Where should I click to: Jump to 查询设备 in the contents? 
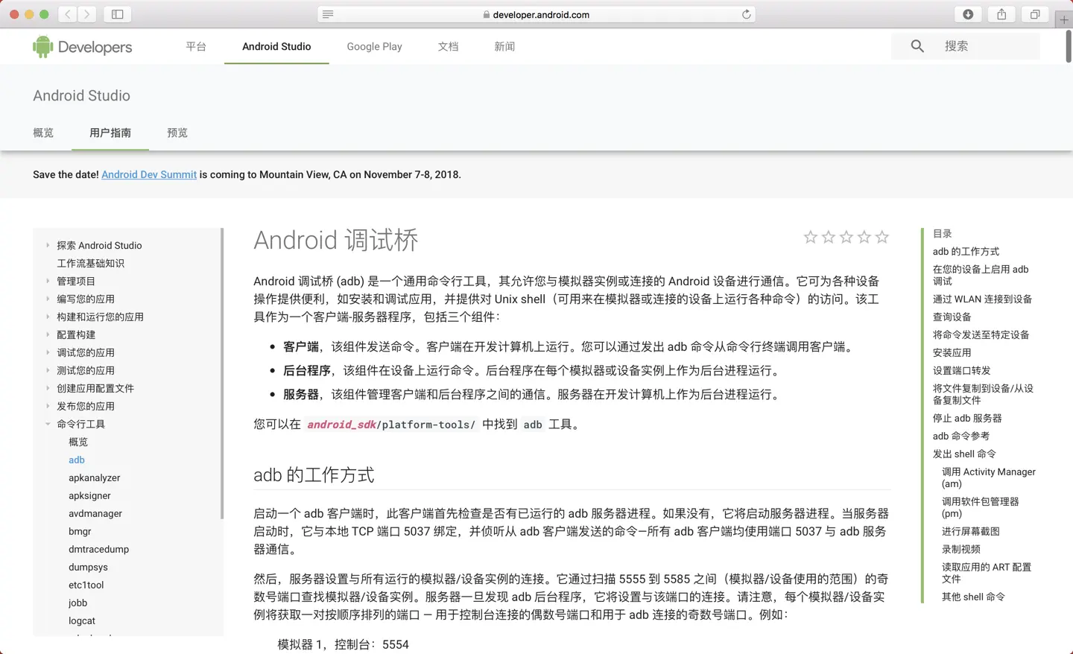952,317
